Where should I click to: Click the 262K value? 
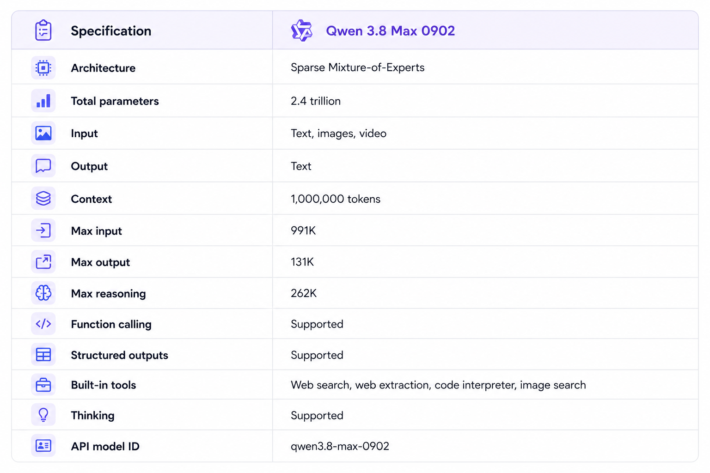[304, 293]
